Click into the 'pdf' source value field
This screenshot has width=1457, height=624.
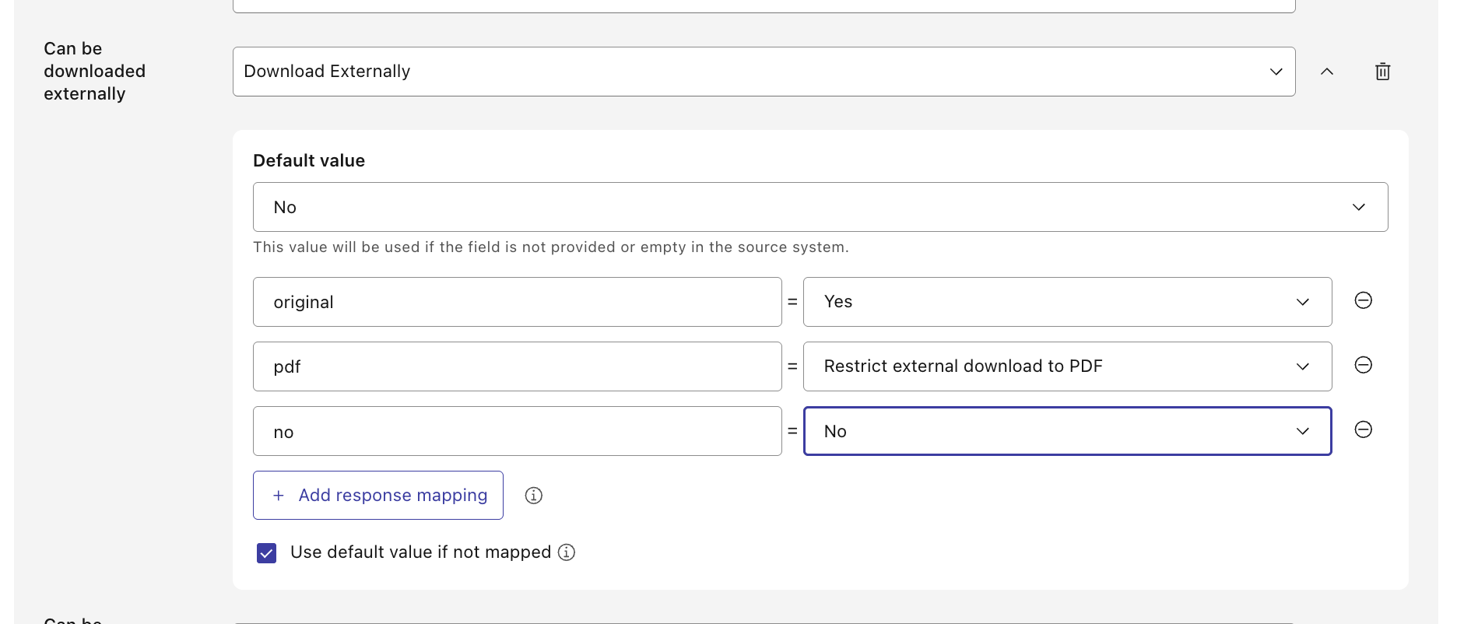[517, 366]
